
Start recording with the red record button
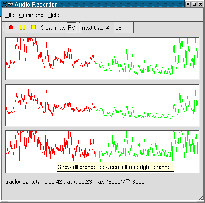pos(11,27)
